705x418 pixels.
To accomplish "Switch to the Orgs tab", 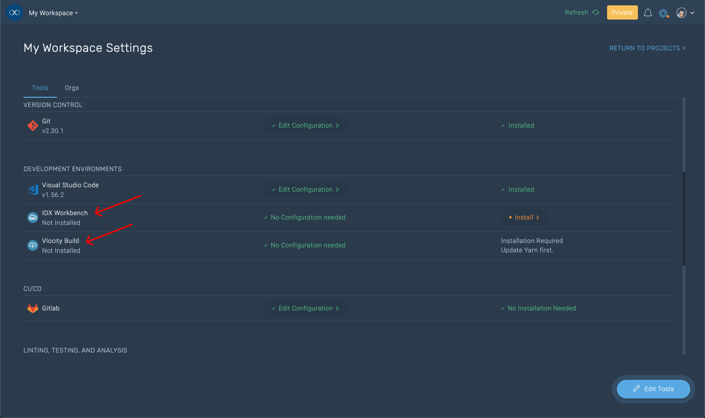I will tap(72, 88).
